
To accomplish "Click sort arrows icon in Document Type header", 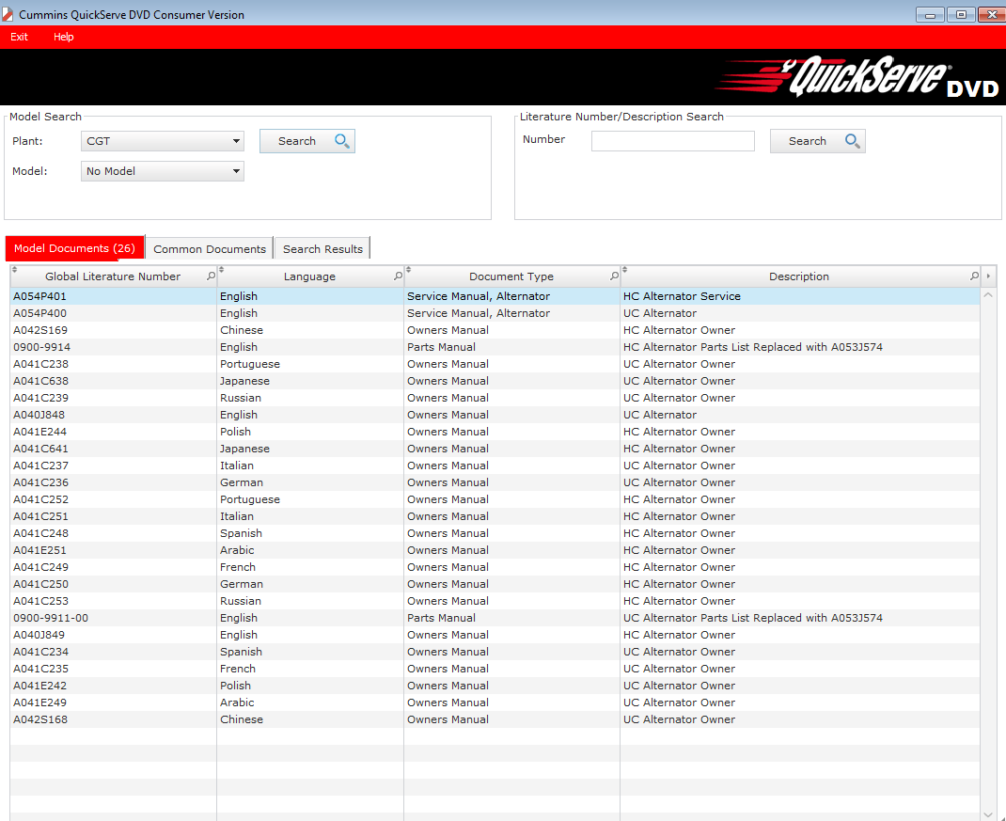I will (x=408, y=270).
